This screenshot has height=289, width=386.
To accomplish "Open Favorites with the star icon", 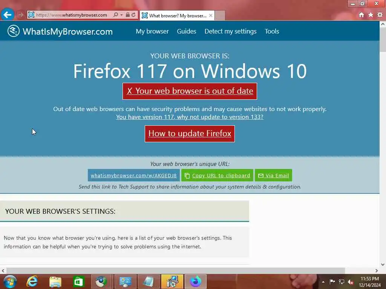I will click(x=371, y=15).
